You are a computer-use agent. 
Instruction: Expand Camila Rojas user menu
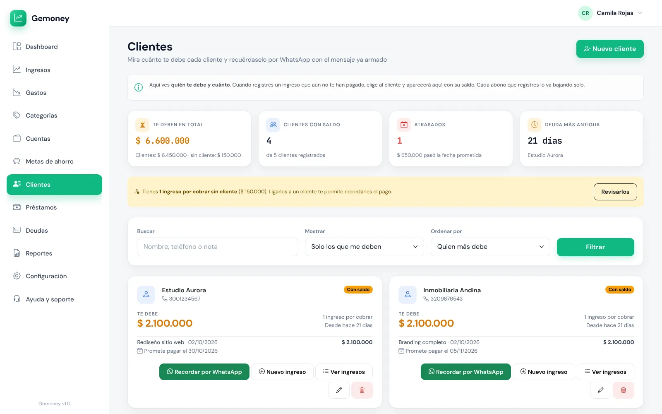pyautogui.click(x=611, y=13)
